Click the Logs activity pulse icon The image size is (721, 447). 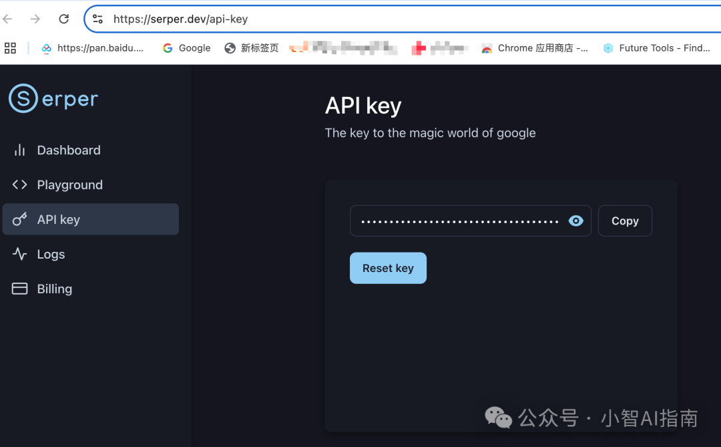pyautogui.click(x=20, y=255)
